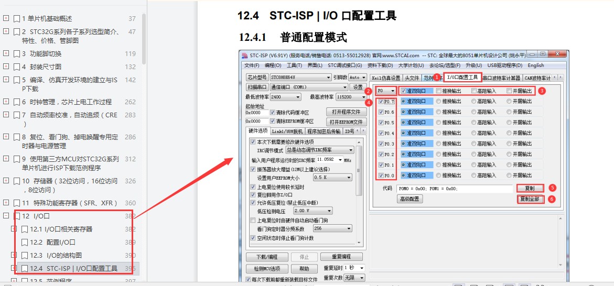614x286 pixels.
Task: Click the 复制全部 button
Action: (x=530, y=199)
